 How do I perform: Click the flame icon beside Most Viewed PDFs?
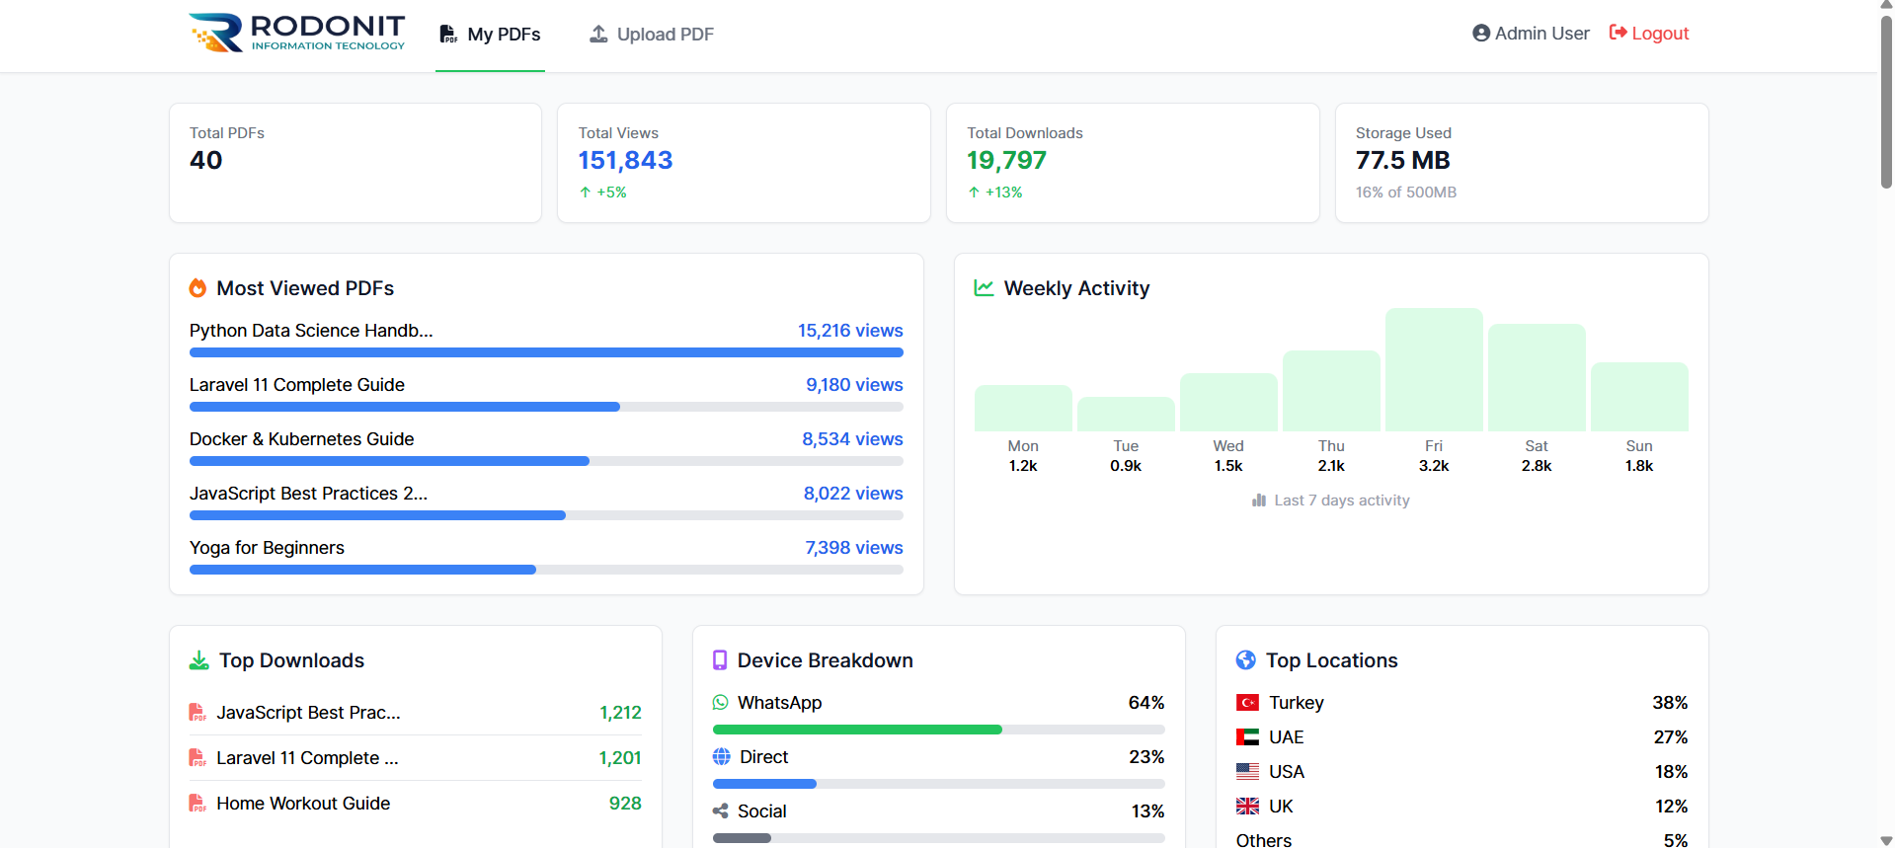coord(197,288)
